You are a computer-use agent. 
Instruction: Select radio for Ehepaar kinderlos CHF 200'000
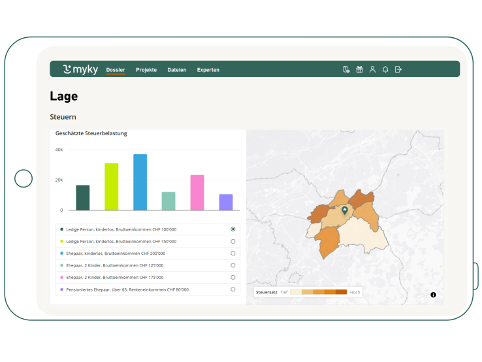tap(233, 254)
